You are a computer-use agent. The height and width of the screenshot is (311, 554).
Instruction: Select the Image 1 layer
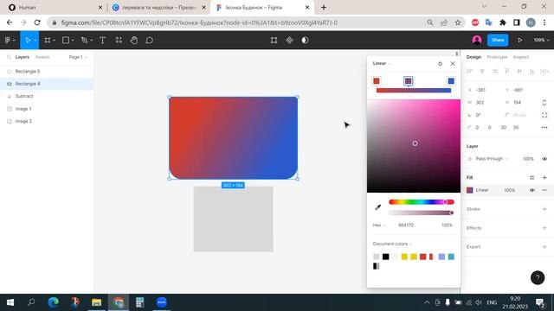point(47,109)
